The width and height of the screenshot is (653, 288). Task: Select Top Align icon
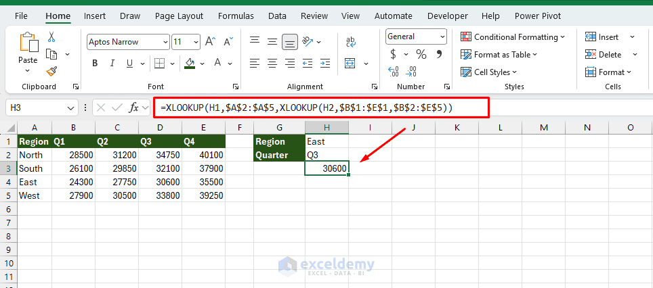point(255,41)
